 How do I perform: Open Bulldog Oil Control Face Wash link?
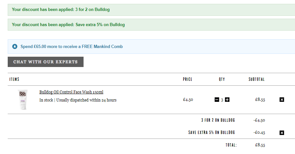[71, 92]
